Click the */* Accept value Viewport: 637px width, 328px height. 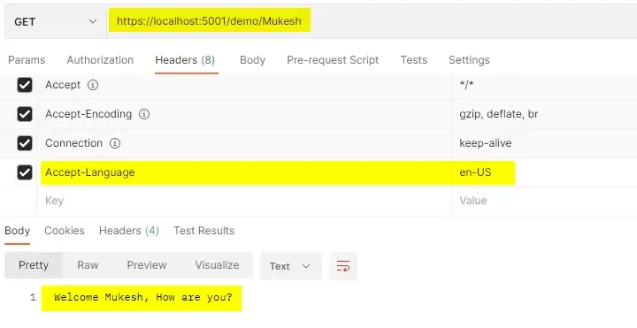(x=466, y=85)
